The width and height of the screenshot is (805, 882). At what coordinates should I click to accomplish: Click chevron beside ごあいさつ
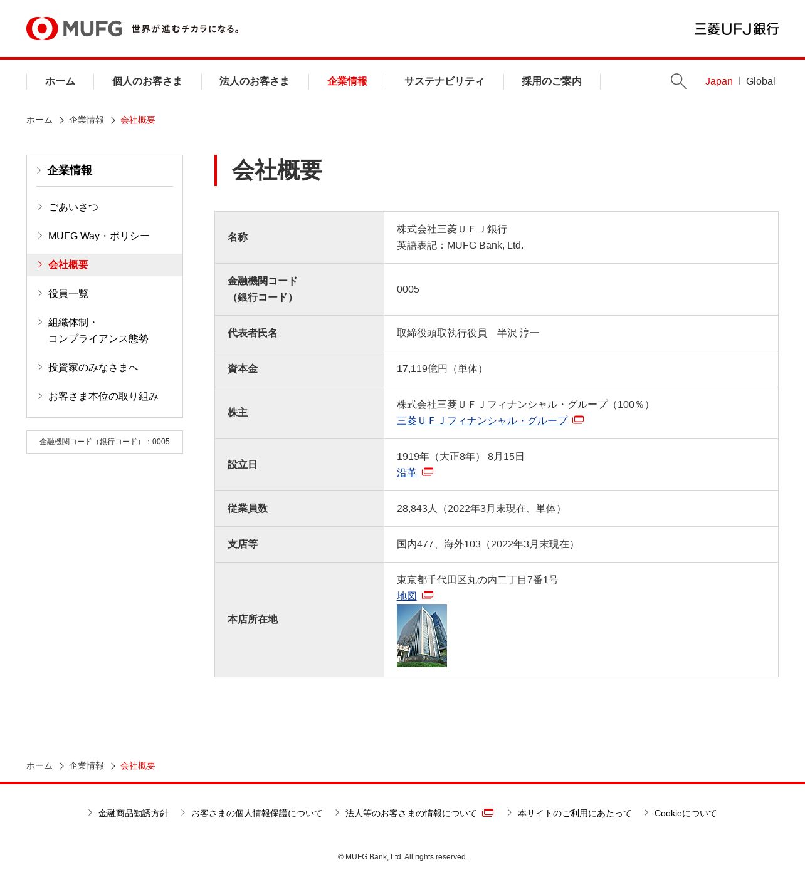(x=40, y=207)
